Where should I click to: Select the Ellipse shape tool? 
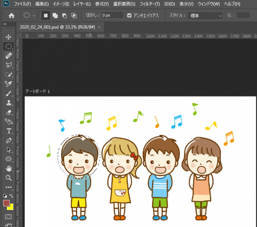click(8, 159)
